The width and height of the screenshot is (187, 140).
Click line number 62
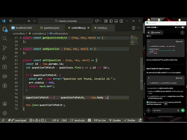tap(16, 60)
